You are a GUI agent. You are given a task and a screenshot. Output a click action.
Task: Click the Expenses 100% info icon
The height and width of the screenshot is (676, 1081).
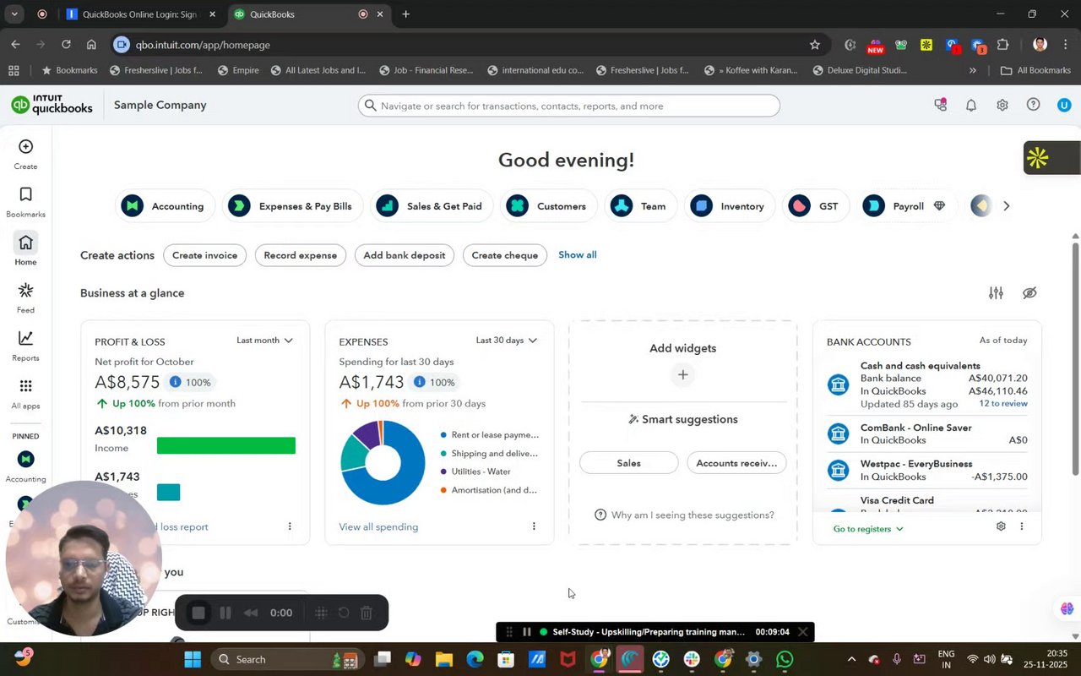[420, 382]
